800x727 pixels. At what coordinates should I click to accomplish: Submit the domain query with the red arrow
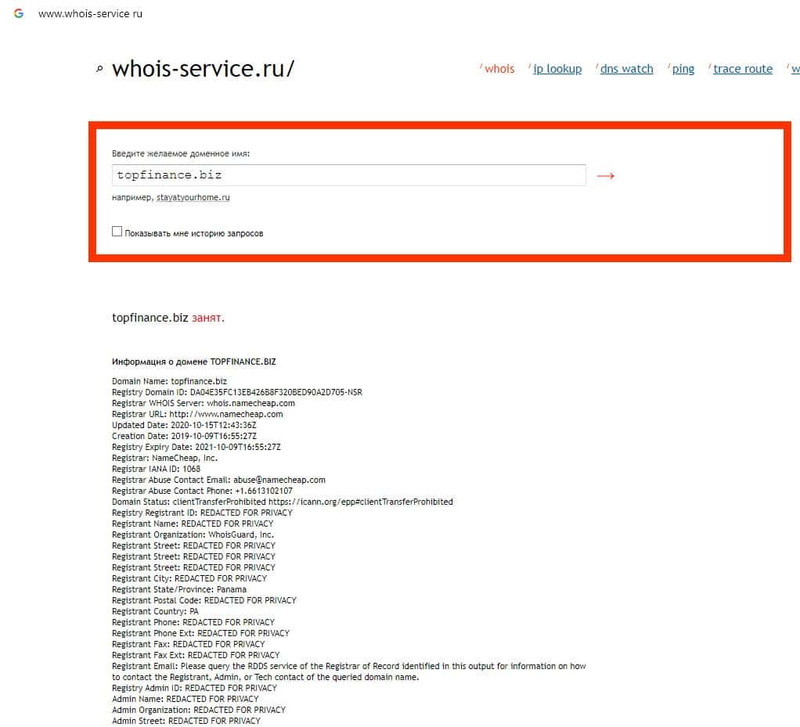click(606, 176)
